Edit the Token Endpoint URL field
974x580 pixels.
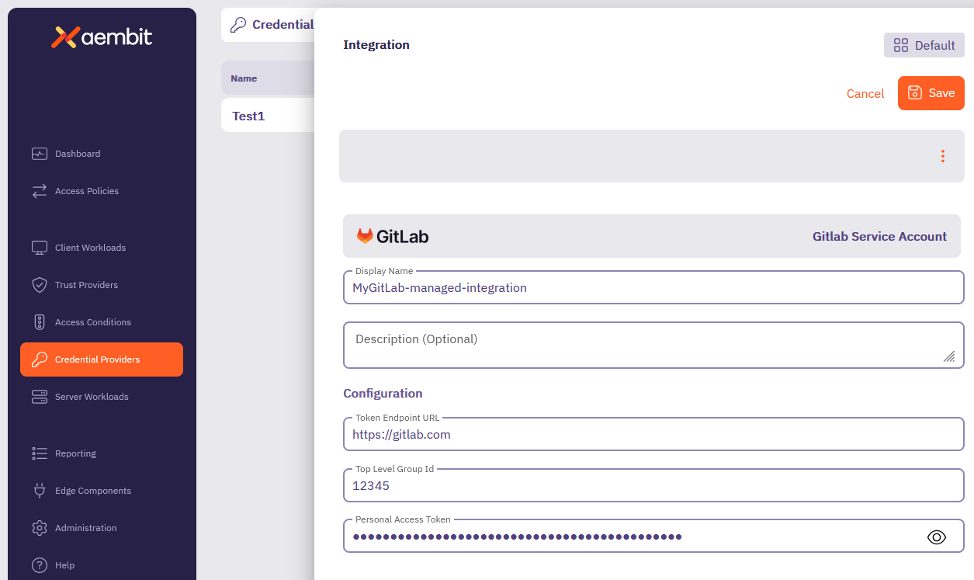click(653, 434)
